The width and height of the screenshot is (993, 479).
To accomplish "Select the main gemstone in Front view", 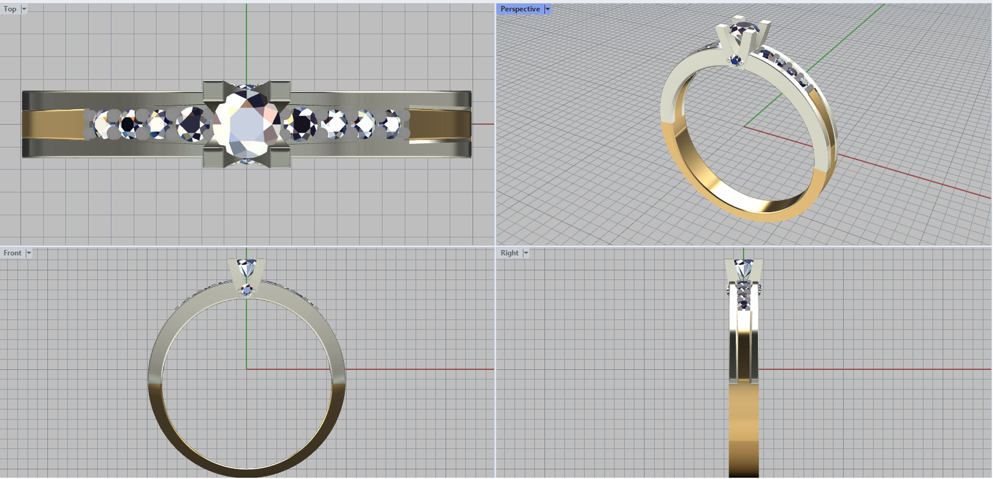I will (x=247, y=270).
